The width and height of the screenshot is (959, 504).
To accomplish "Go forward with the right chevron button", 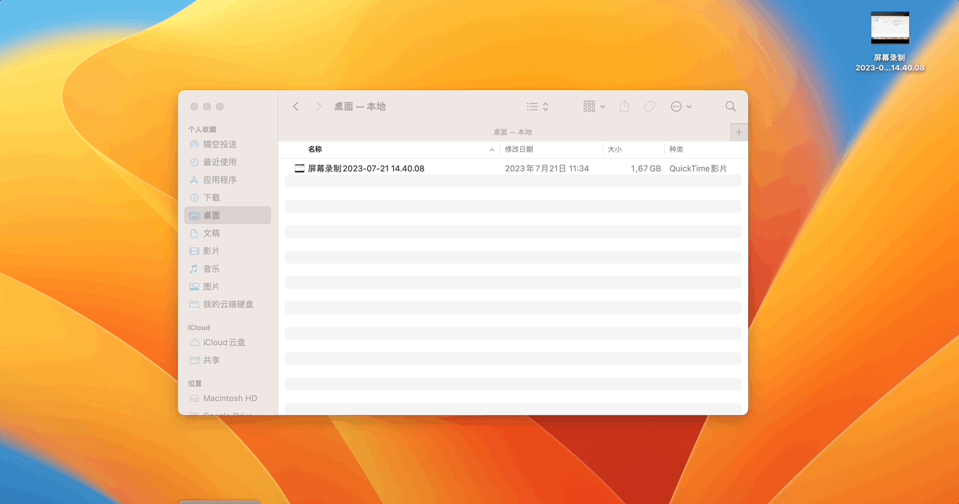I will (x=319, y=107).
